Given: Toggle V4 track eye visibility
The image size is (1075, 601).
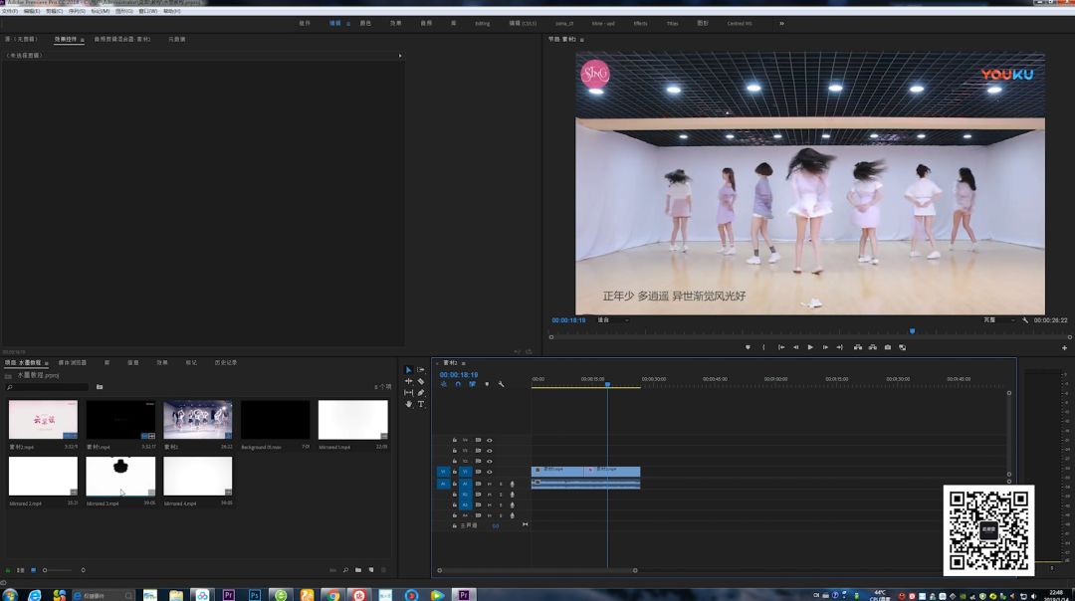Looking at the screenshot, I should tap(490, 441).
